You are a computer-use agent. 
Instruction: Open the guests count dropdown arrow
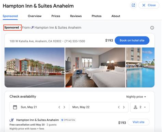coord(145,107)
